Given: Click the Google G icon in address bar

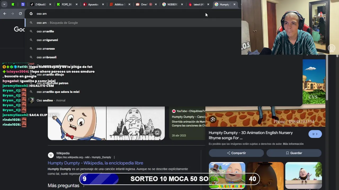Looking at the screenshot, I should click(x=31, y=14).
